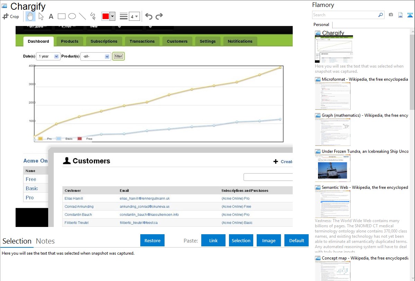Viewport: 415px width, 281px height.
Task: Click the Flamory search field
Action: [x=345, y=15]
